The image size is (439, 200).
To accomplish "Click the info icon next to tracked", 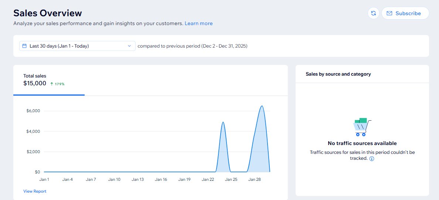I will point(372,159).
